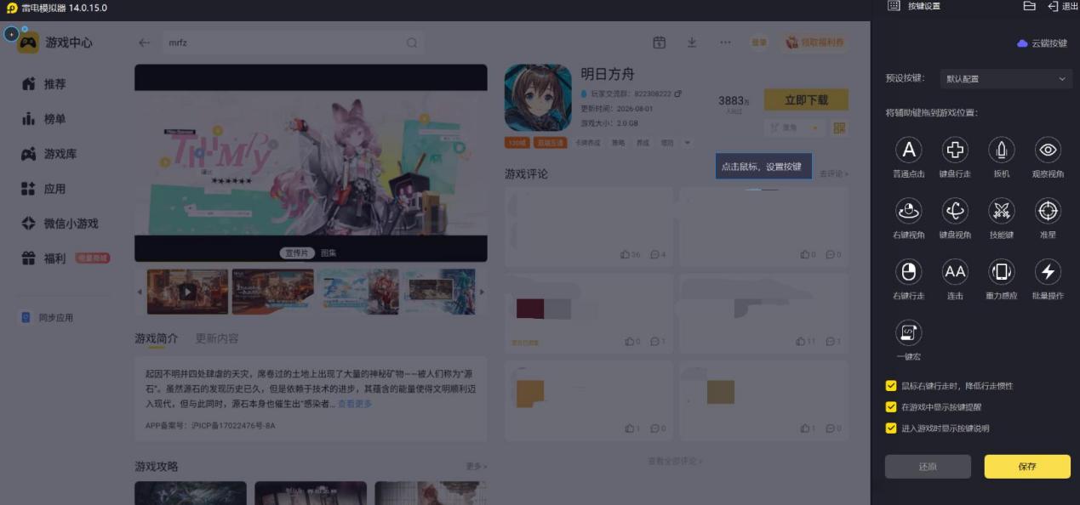Click the 还原 restore button
The height and width of the screenshot is (505, 1080).
point(928,466)
